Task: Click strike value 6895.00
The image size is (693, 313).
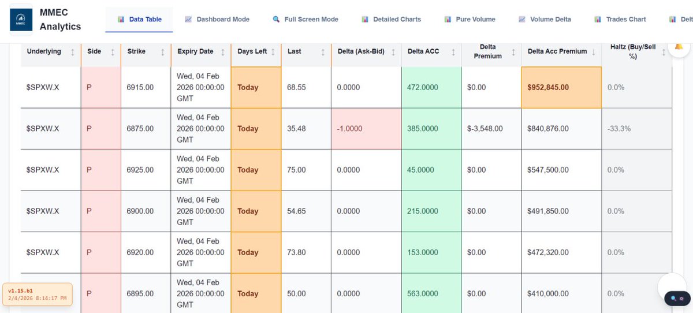Action: (x=140, y=293)
